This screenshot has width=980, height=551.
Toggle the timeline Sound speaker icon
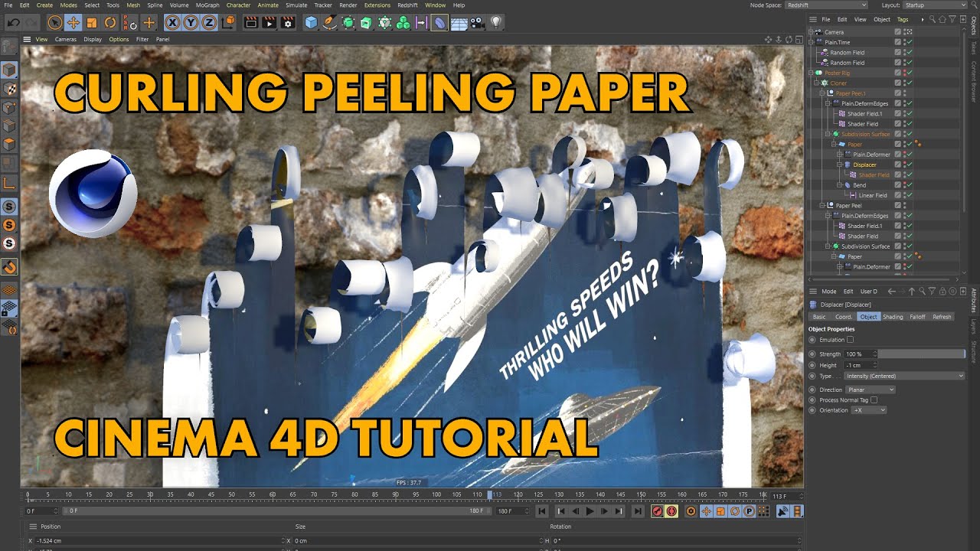click(784, 511)
